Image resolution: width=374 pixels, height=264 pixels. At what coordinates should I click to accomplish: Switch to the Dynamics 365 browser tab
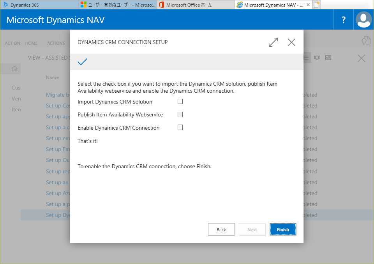point(38,5)
